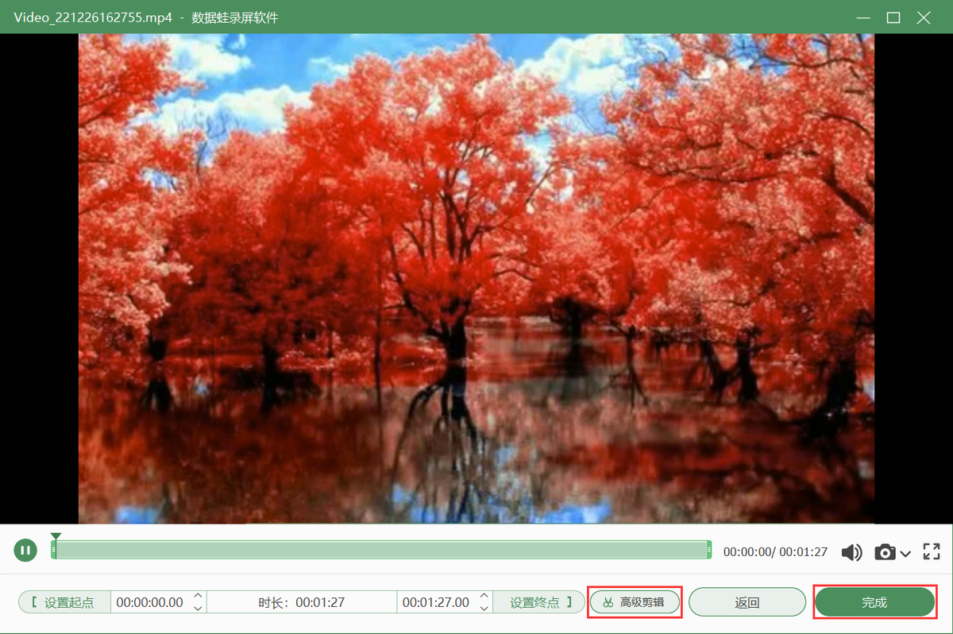Open 高级剪辑 advanced editing
Viewport: 953px width, 634px height.
click(x=635, y=602)
